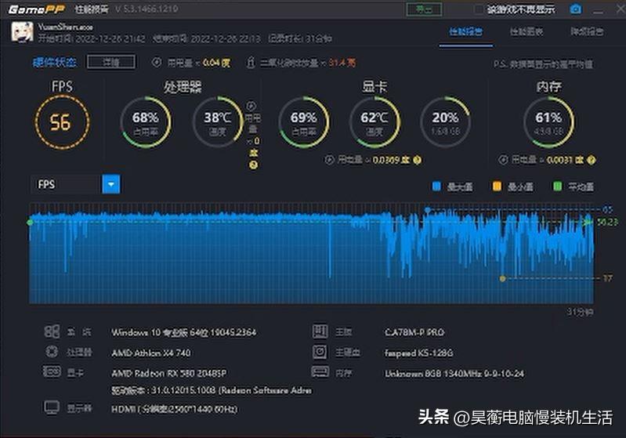Click the green export button in the title bar

424,9
